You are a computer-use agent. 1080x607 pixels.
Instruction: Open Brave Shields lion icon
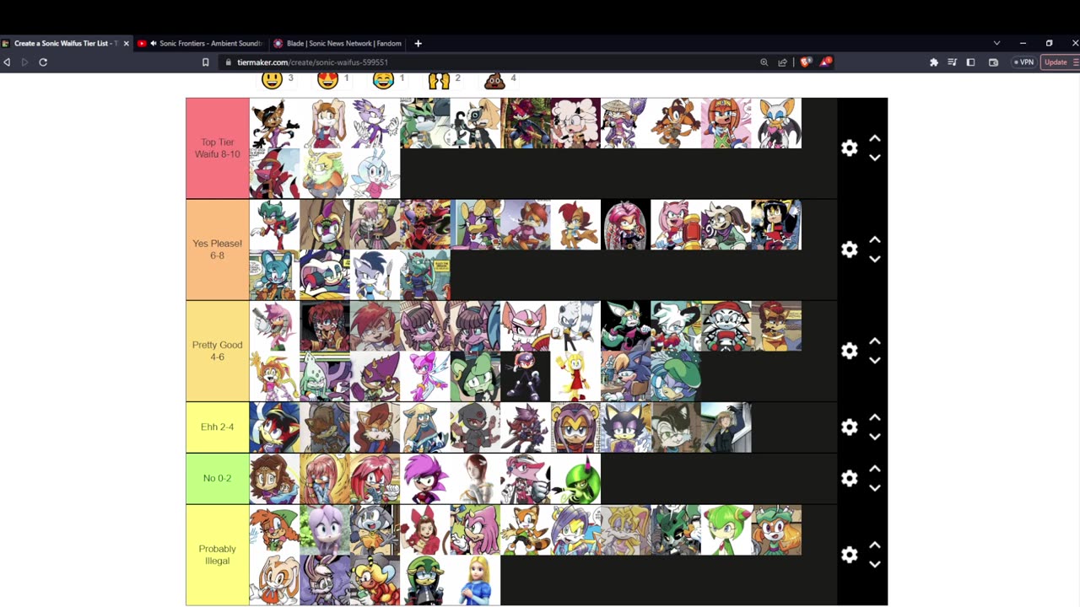tap(806, 62)
